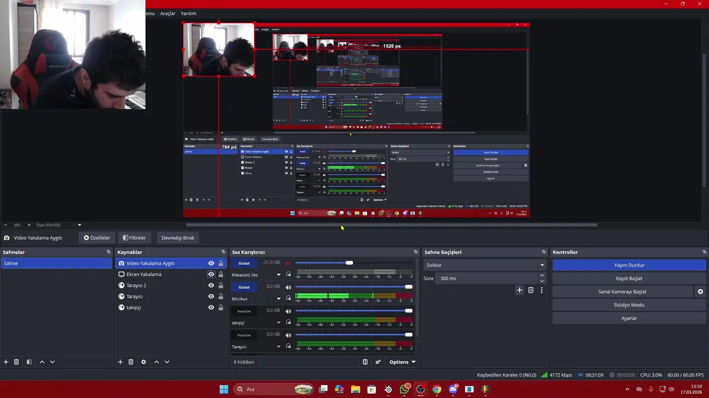Move source up in Kaynaklar list

coord(156,362)
